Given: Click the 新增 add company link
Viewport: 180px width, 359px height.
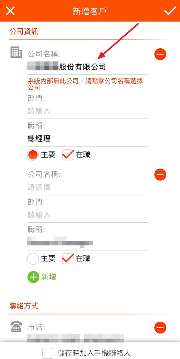Looking at the screenshot, I should coord(49,277).
